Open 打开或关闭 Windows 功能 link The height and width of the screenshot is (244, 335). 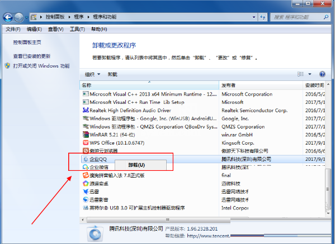41,66
